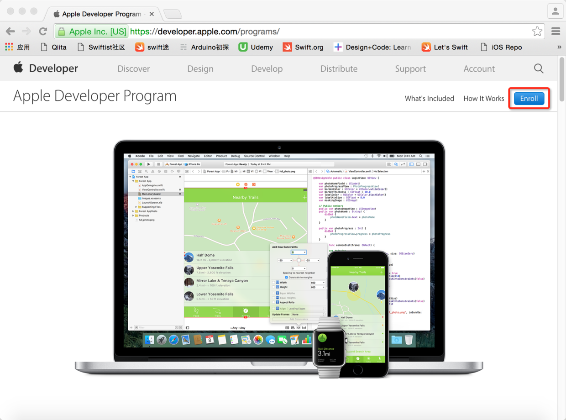
Task: Click the Chrome user profile icon
Action: (555, 11)
